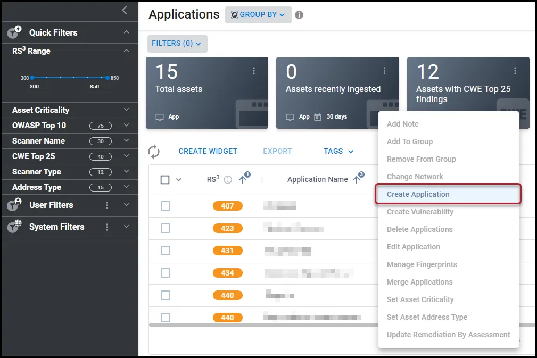Select the checkbox for row with score 434

[x=166, y=273]
